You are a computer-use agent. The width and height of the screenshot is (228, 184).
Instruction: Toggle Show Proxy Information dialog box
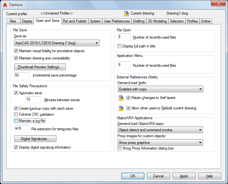coord(119,148)
